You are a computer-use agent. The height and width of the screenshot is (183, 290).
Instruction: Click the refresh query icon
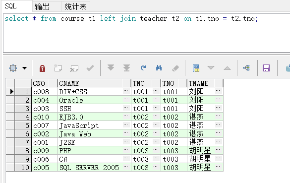click(143, 68)
